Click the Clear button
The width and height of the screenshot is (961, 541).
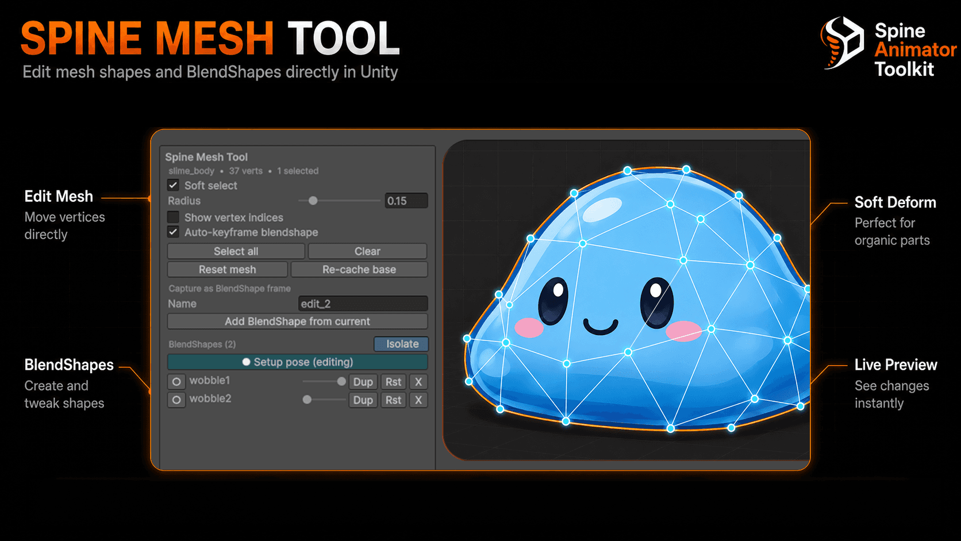click(x=367, y=251)
